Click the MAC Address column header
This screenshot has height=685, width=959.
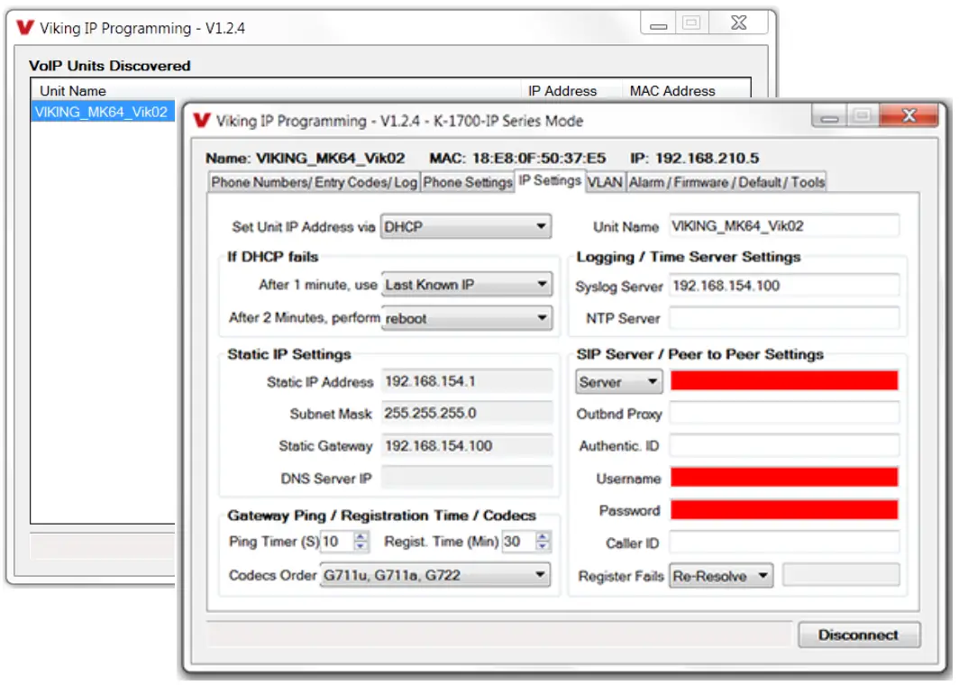click(x=672, y=91)
